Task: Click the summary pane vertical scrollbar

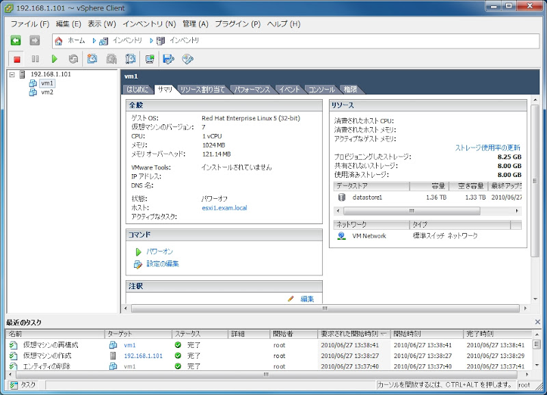Action: [x=535, y=180]
